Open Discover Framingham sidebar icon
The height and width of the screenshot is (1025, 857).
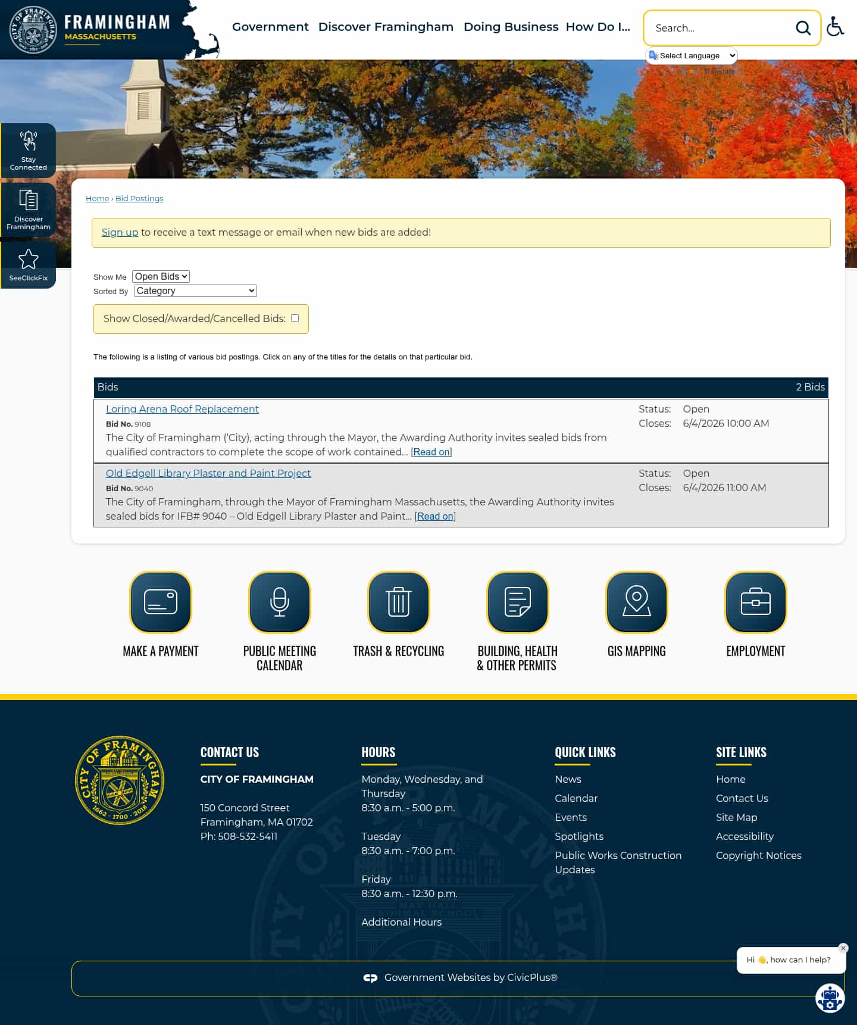(x=28, y=210)
